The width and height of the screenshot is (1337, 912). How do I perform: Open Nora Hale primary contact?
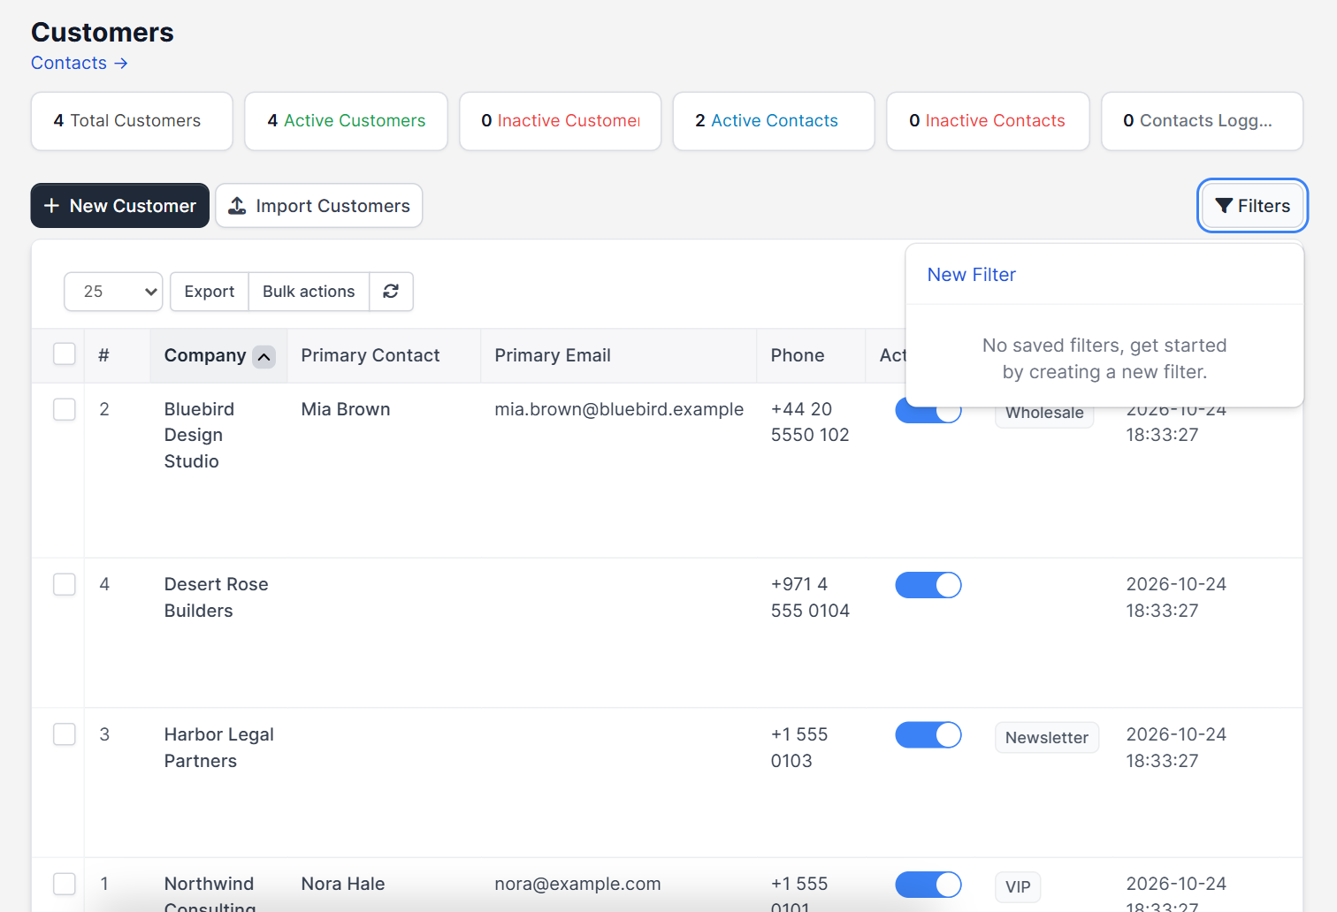(x=343, y=884)
